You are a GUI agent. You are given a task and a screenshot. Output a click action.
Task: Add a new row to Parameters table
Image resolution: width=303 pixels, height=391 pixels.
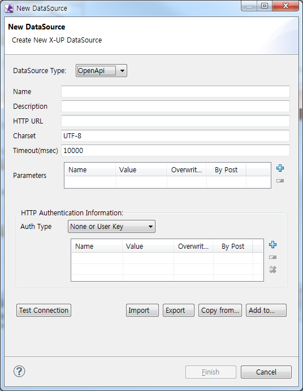pos(280,168)
